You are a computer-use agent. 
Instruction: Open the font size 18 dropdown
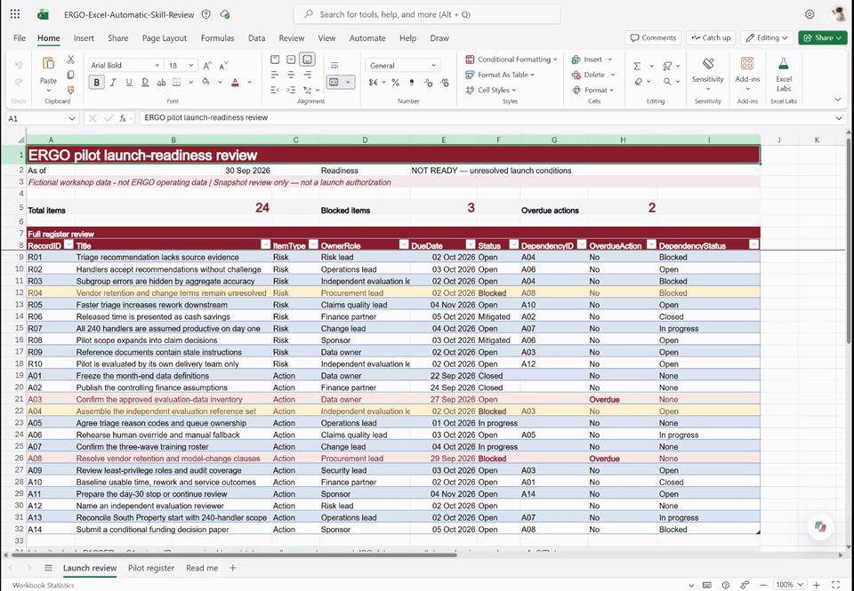click(191, 65)
